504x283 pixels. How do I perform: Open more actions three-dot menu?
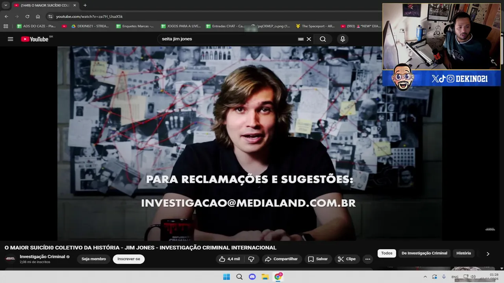(x=368, y=259)
